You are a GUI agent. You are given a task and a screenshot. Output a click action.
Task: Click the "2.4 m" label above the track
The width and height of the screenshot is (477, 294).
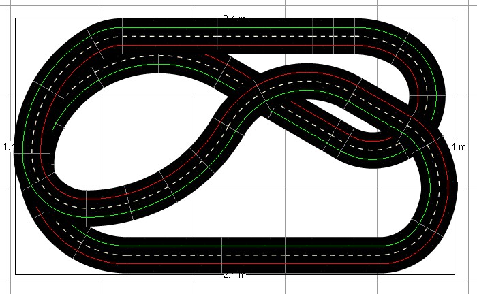[x=234, y=17]
